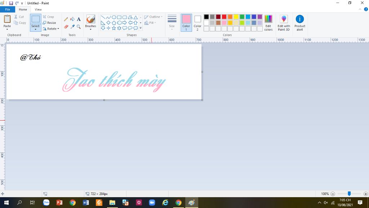The height and width of the screenshot is (208, 369).
Task: Choose the Diamond shape
Action: (108, 23)
